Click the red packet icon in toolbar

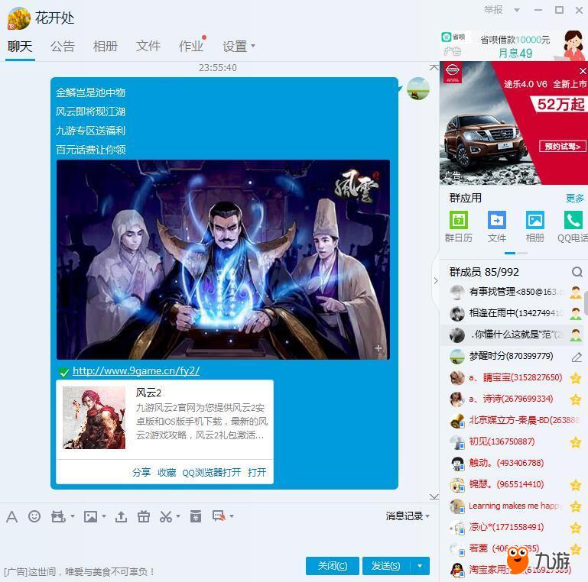pos(196,516)
